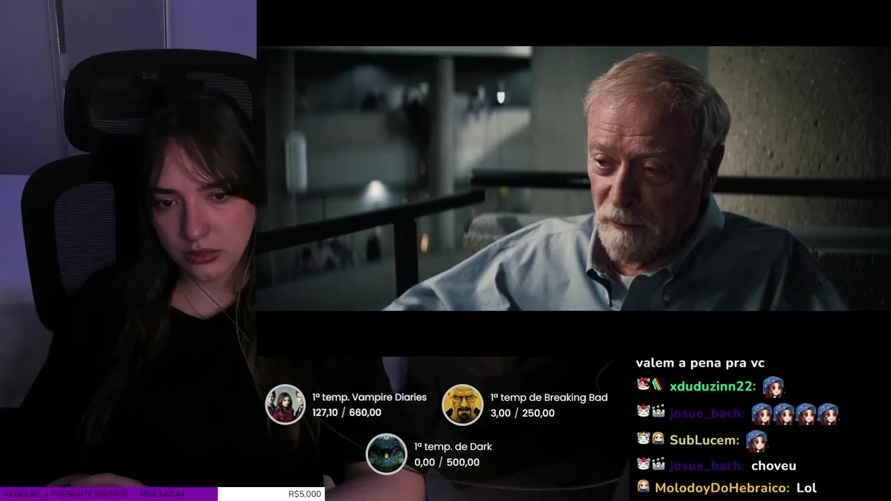The image size is (891, 501).
Task: Open josue_bach's username on the emote message
Action: [707, 413]
